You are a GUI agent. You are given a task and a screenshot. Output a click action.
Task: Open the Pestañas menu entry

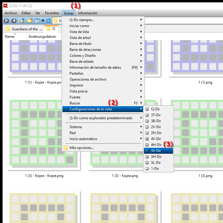(103, 73)
